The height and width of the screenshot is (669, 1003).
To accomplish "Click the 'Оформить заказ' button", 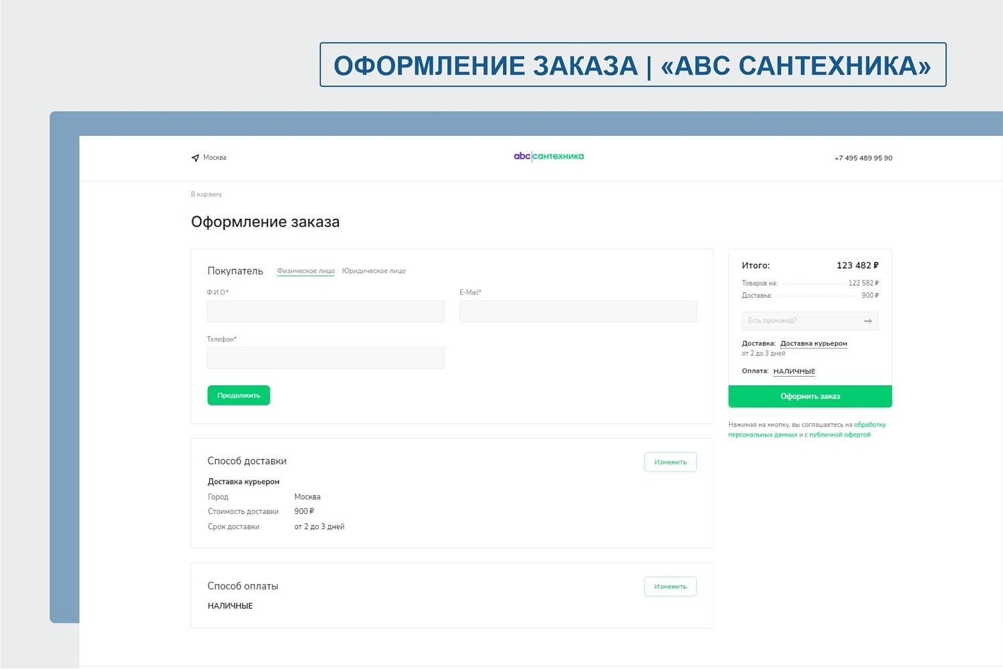I will coord(810,397).
